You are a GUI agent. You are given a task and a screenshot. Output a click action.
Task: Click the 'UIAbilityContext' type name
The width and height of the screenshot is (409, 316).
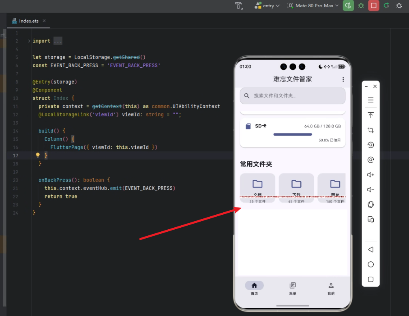pos(197,107)
